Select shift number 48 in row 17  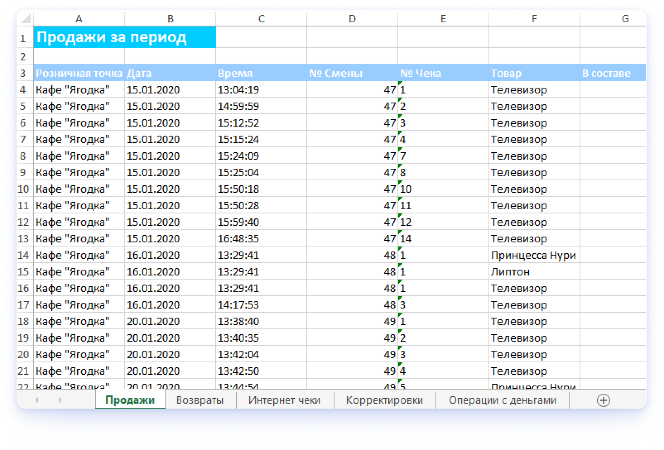pyautogui.click(x=352, y=304)
